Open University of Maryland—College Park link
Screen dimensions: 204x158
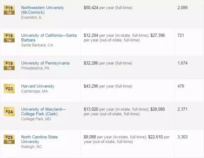click(43, 111)
